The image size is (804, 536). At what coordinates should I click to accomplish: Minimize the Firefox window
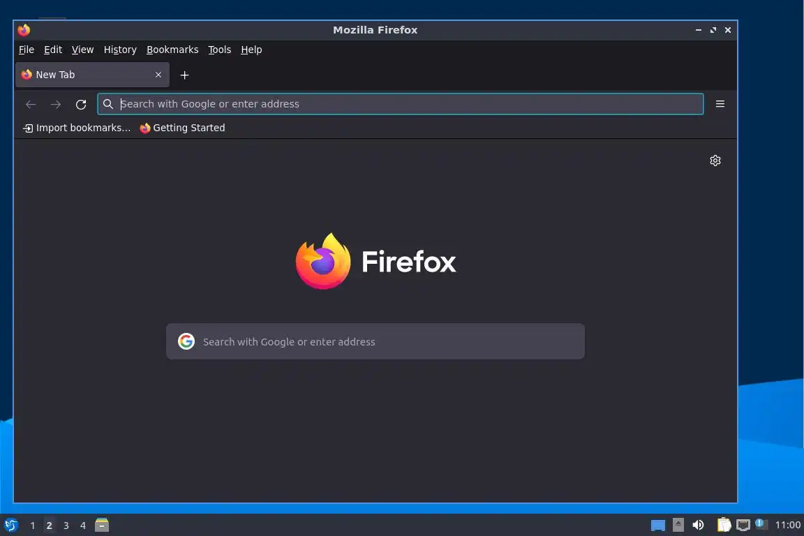coord(699,30)
